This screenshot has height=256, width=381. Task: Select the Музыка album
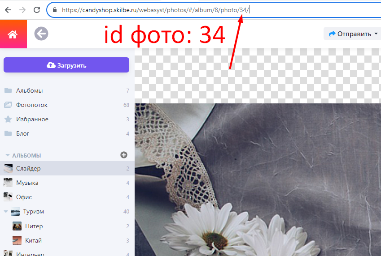[27, 183]
